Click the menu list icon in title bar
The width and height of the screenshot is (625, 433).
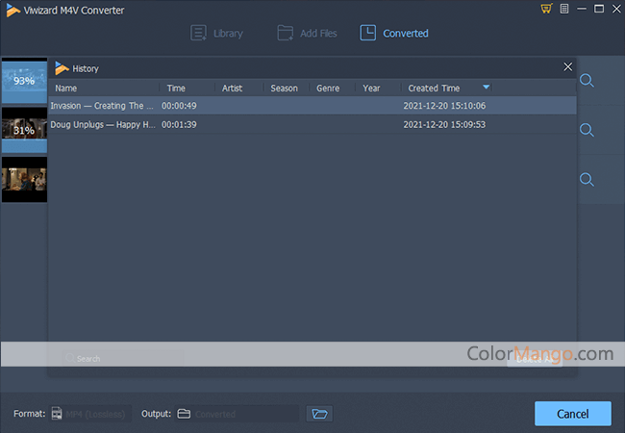564,9
